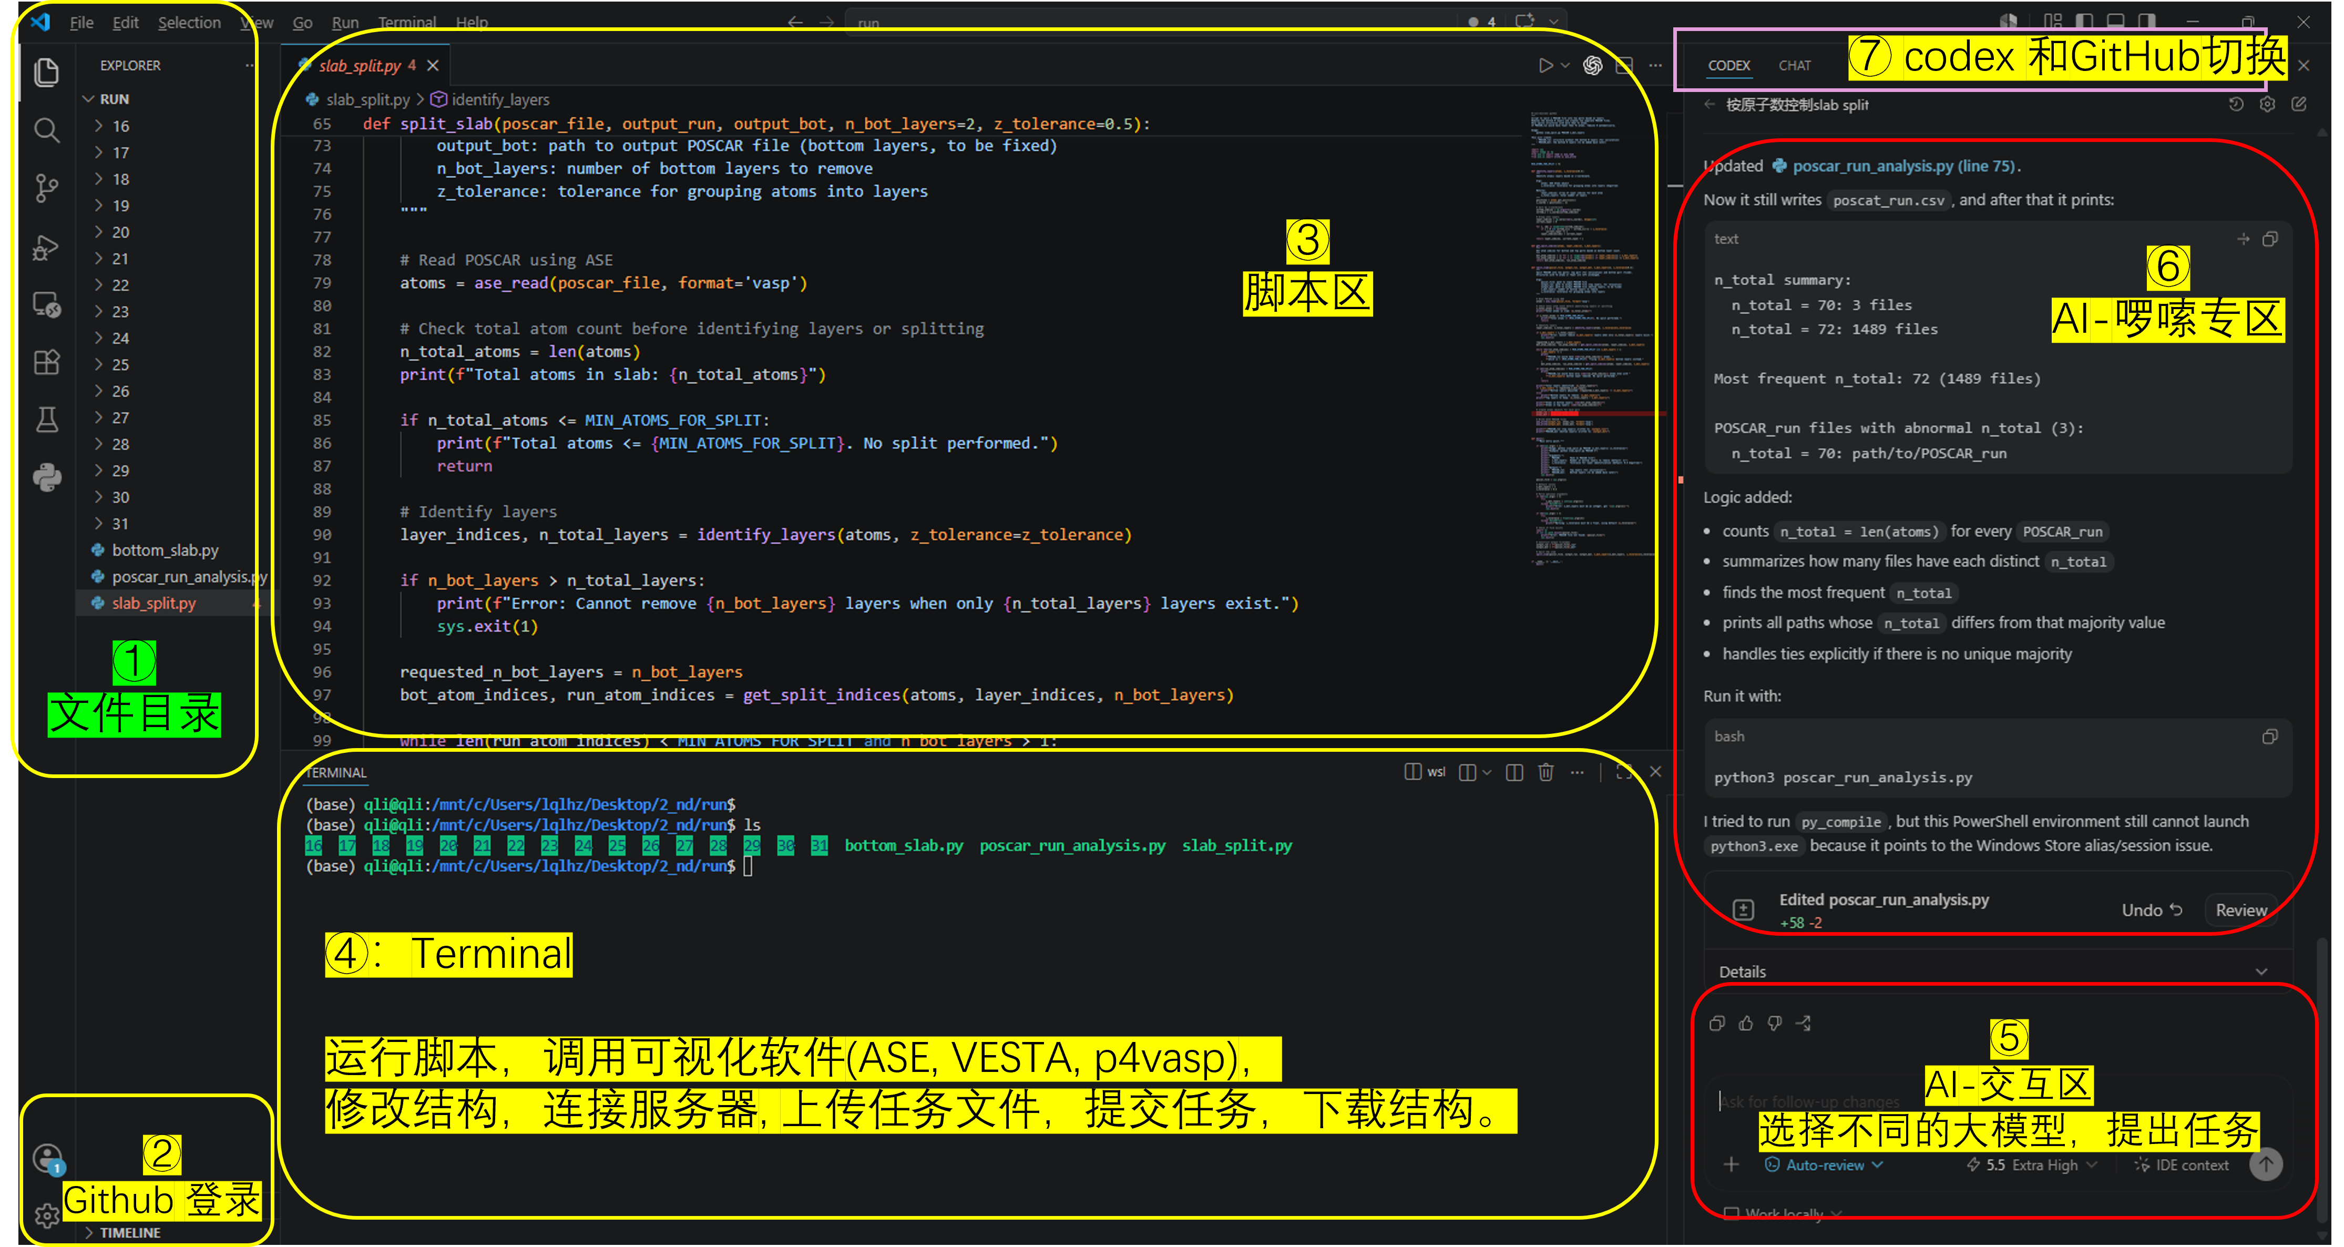Image resolution: width=2344 pixels, height=1247 pixels.
Task: Open the Auto-review dropdown
Action: pos(1824,1165)
